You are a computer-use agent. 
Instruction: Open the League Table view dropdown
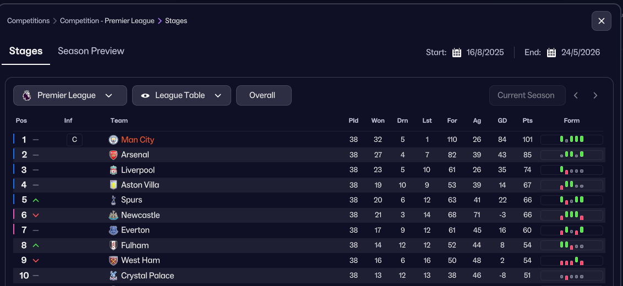pos(181,95)
